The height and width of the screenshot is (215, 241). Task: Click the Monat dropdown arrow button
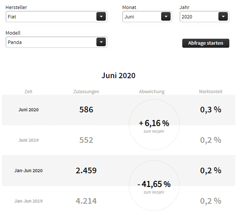click(x=166, y=17)
